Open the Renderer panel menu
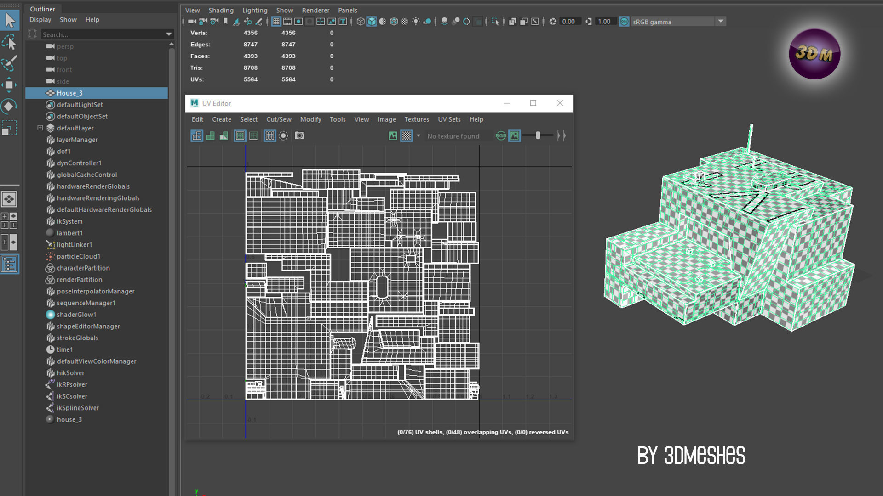The height and width of the screenshot is (496, 883). pos(315,10)
